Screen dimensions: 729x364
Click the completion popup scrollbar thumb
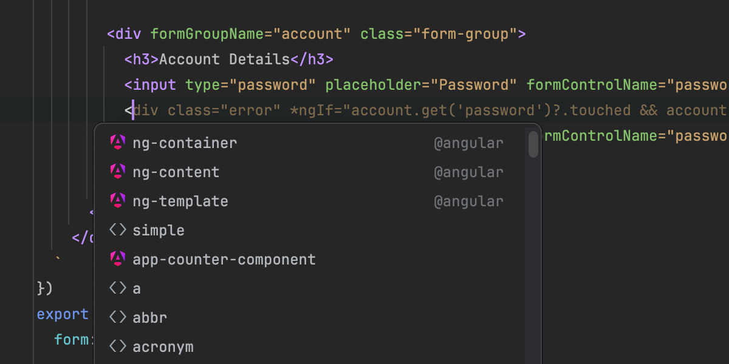pyautogui.click(x=533, y=144)
